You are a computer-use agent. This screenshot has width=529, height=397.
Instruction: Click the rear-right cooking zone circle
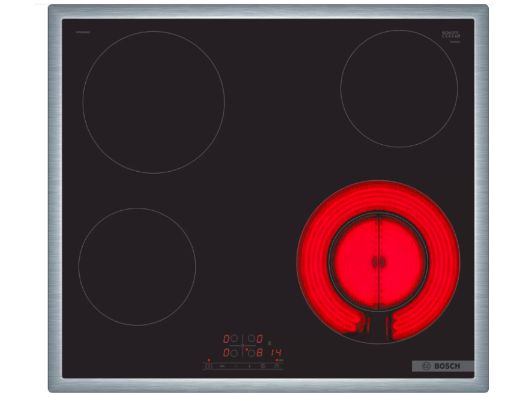tap(399, 88)
